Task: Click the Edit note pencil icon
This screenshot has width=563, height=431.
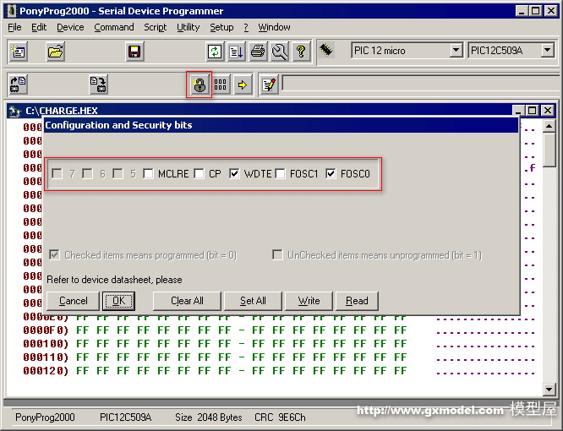Action: (268, 85)
